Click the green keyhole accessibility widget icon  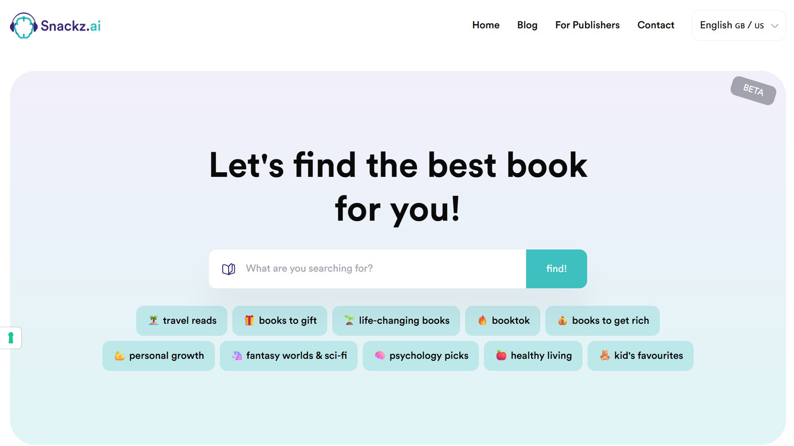pos(11,338)
